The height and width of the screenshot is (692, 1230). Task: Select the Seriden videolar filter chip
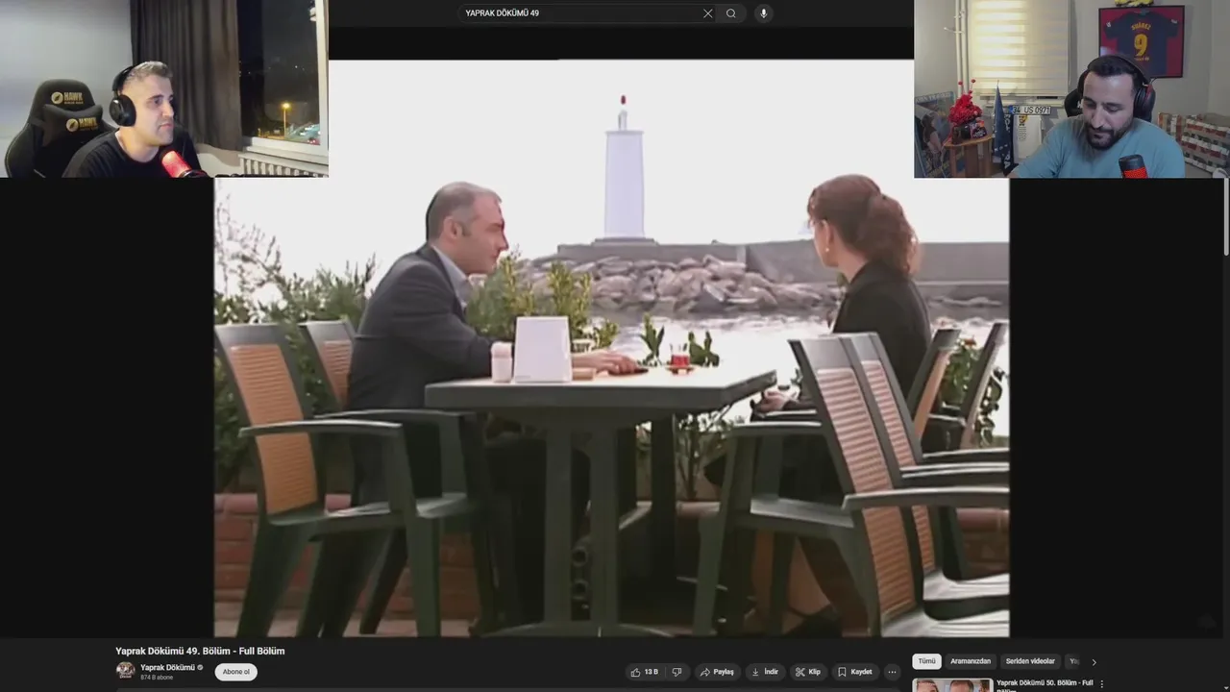pyautogui.click(x=1030, y=661)
